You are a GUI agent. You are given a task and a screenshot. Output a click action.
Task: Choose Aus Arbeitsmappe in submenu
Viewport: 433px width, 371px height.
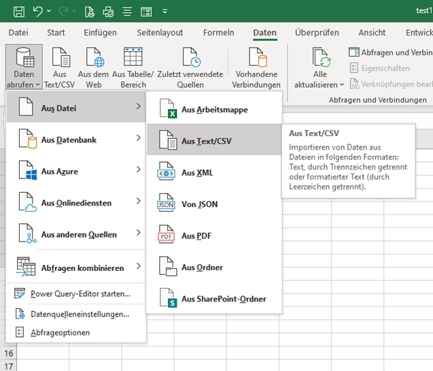click(x=214, y=108)
